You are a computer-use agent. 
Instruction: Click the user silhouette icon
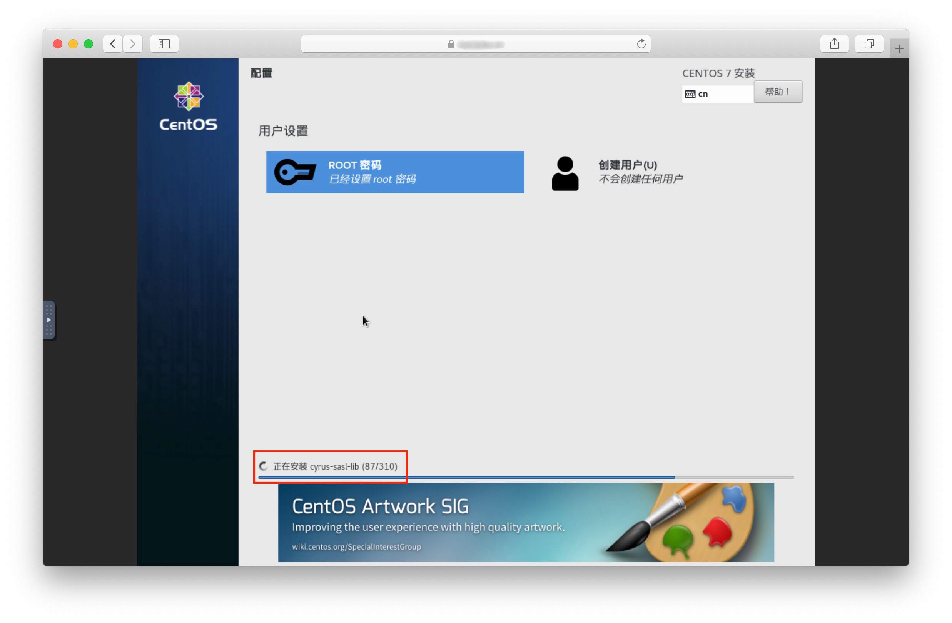coord(565,173)
